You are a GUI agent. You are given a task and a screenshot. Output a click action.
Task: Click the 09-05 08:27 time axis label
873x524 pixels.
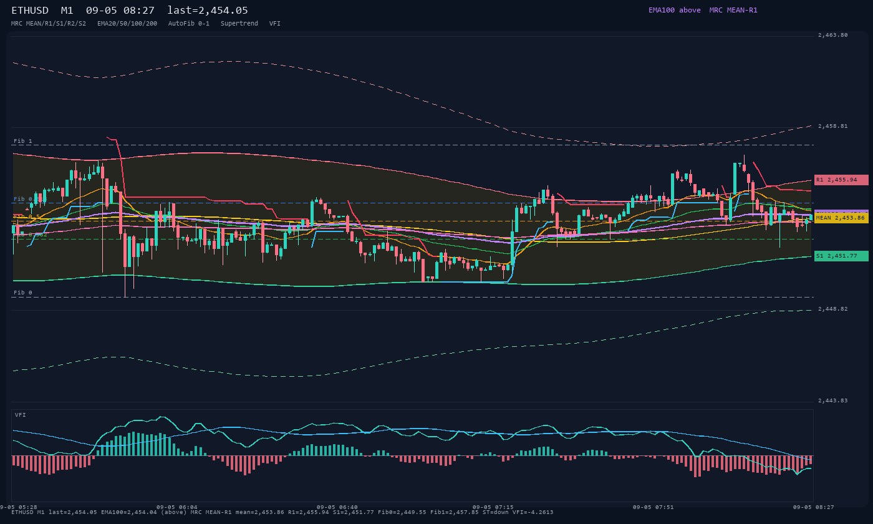click(x=814, y=507)
